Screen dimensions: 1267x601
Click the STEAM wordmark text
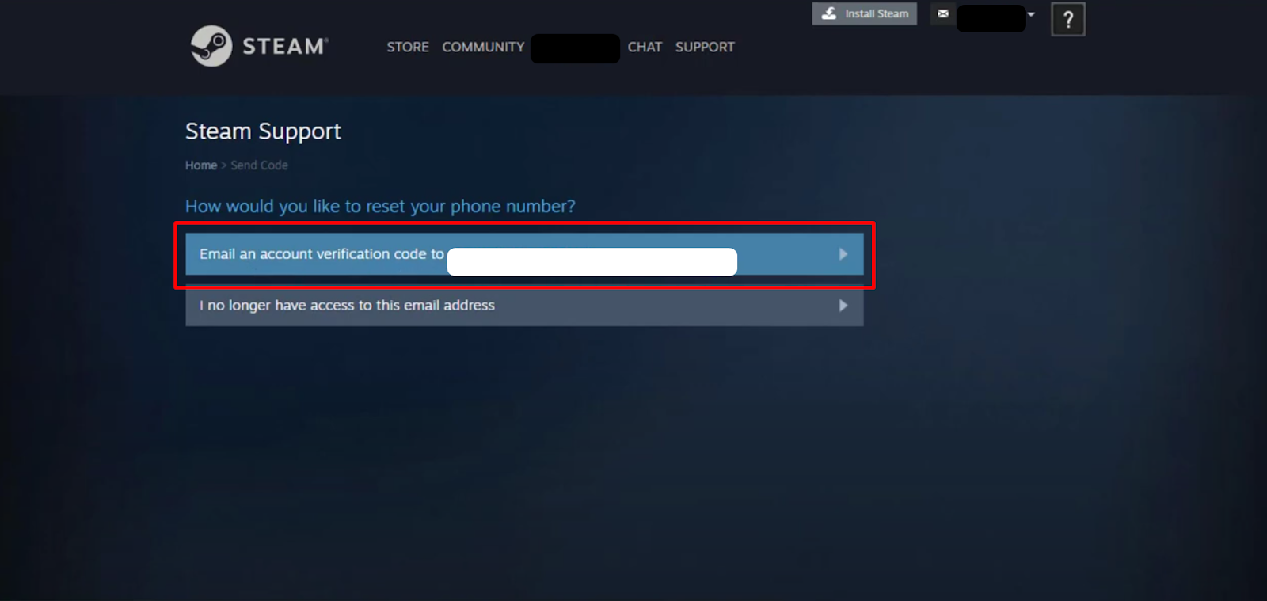point(285,47)
